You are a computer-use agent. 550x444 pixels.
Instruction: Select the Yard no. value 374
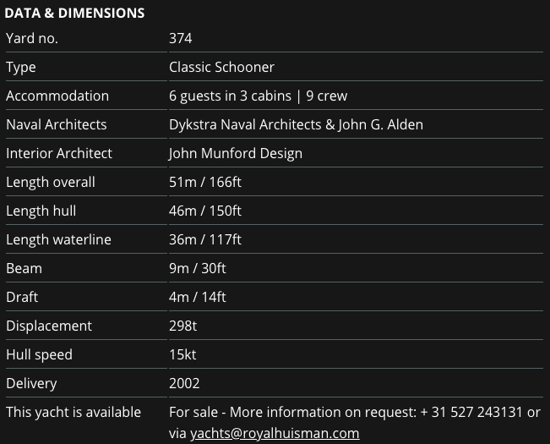click(181, 38)
